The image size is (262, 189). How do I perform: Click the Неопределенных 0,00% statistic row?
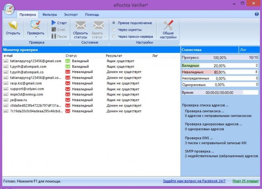point(220,78)
